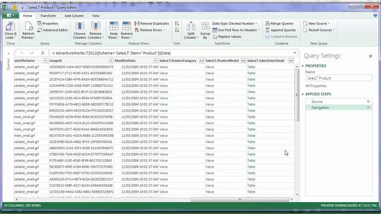This screenshot has width=381, height=214.
Task: Switch to the Home tab
Action: click(27, 15)
